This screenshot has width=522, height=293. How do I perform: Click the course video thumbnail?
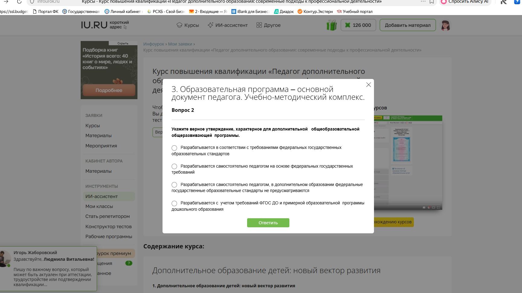408,162
